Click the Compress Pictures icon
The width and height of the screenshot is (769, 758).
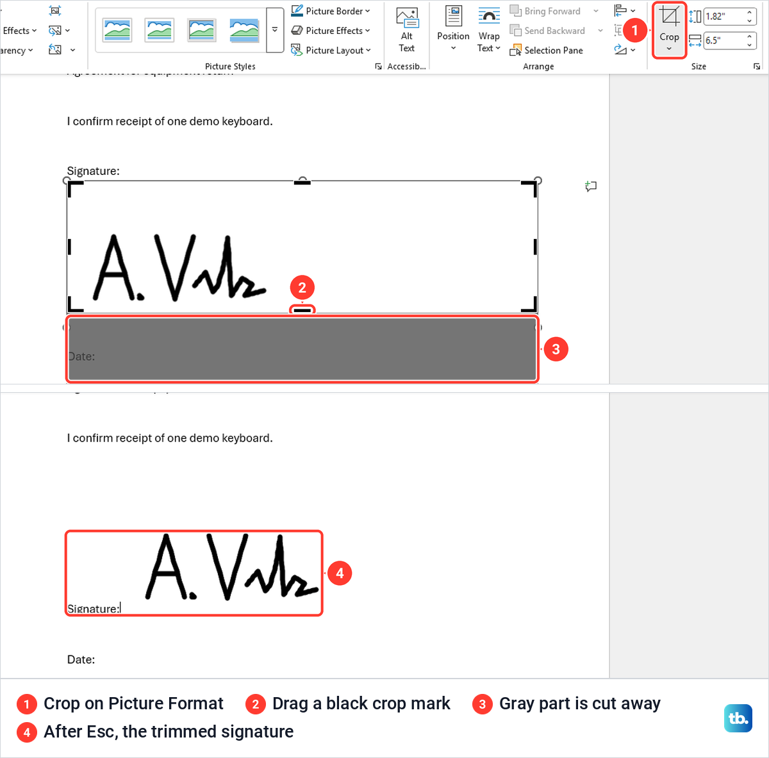click(x=55, y=10)
